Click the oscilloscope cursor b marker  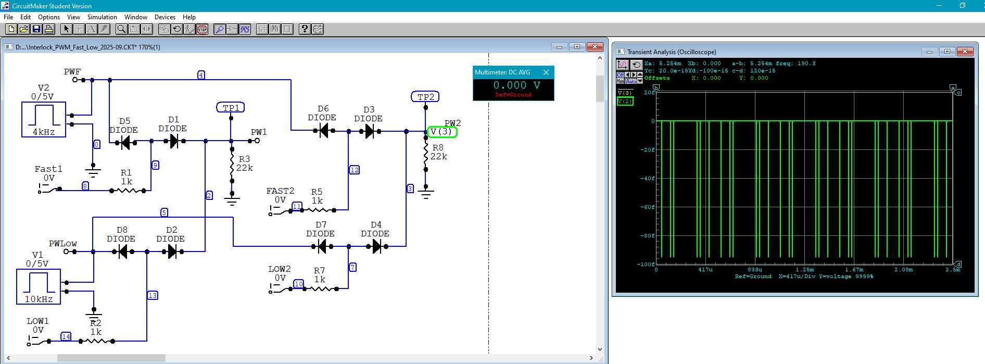point(656,87)
